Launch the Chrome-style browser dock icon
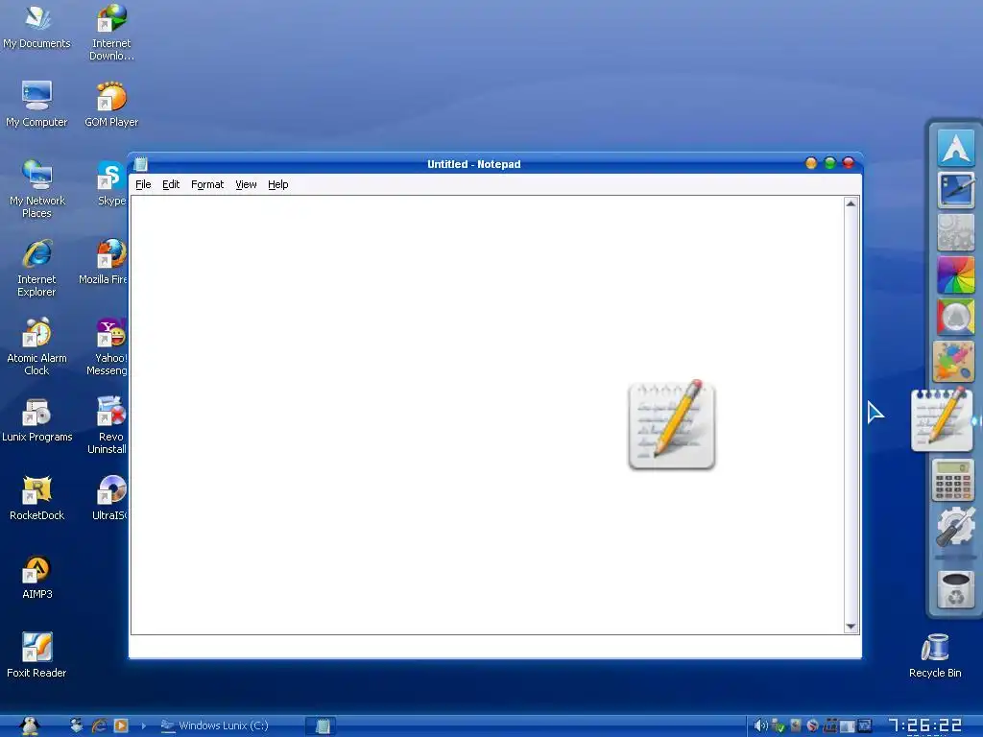 tap(955, 317)
